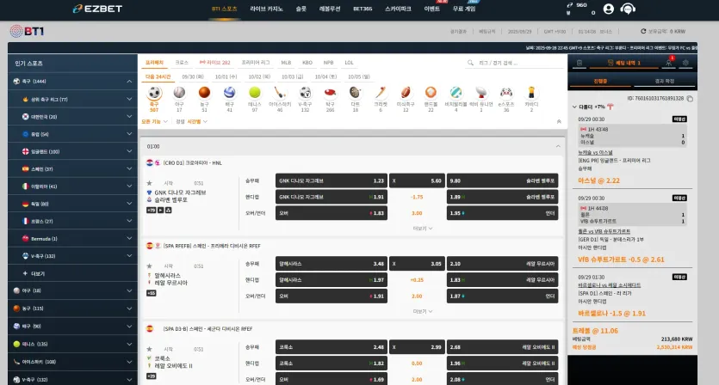Open the bet slip account icon with badge
This screenshot has height=385, width=719.
tap(668, 63)
